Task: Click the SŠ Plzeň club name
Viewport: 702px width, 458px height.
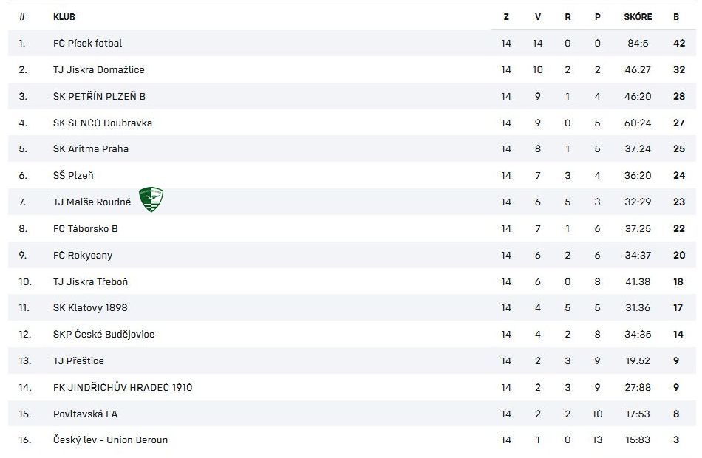Action: point(73,176)
